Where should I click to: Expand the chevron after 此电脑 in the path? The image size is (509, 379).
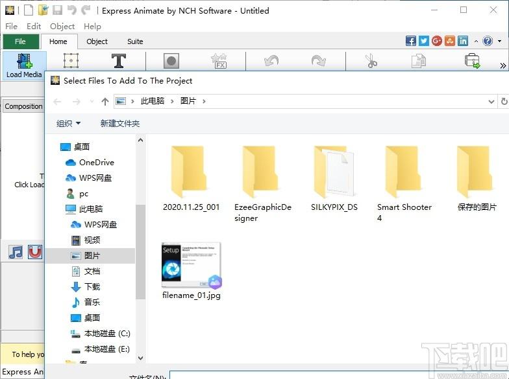[x=173, y=101]
